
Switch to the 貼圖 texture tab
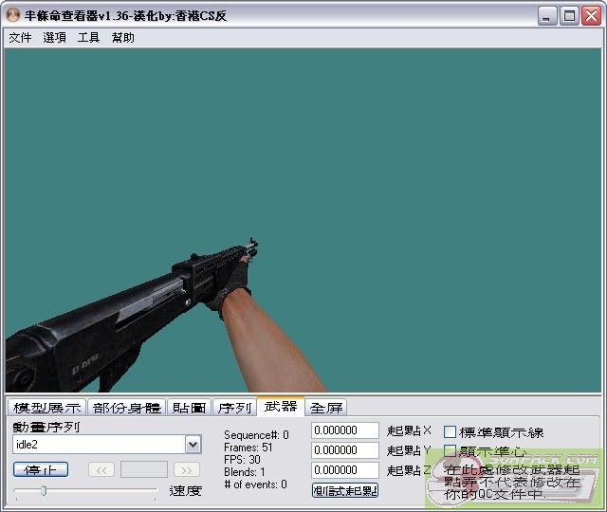click(x=189, y=408)
